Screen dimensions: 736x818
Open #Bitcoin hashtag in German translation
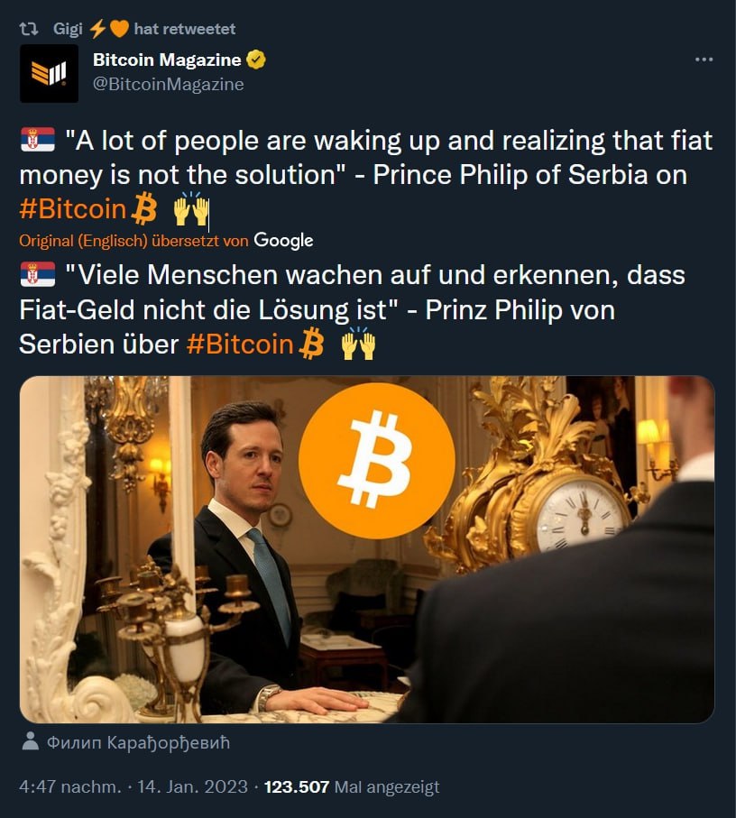240,345
